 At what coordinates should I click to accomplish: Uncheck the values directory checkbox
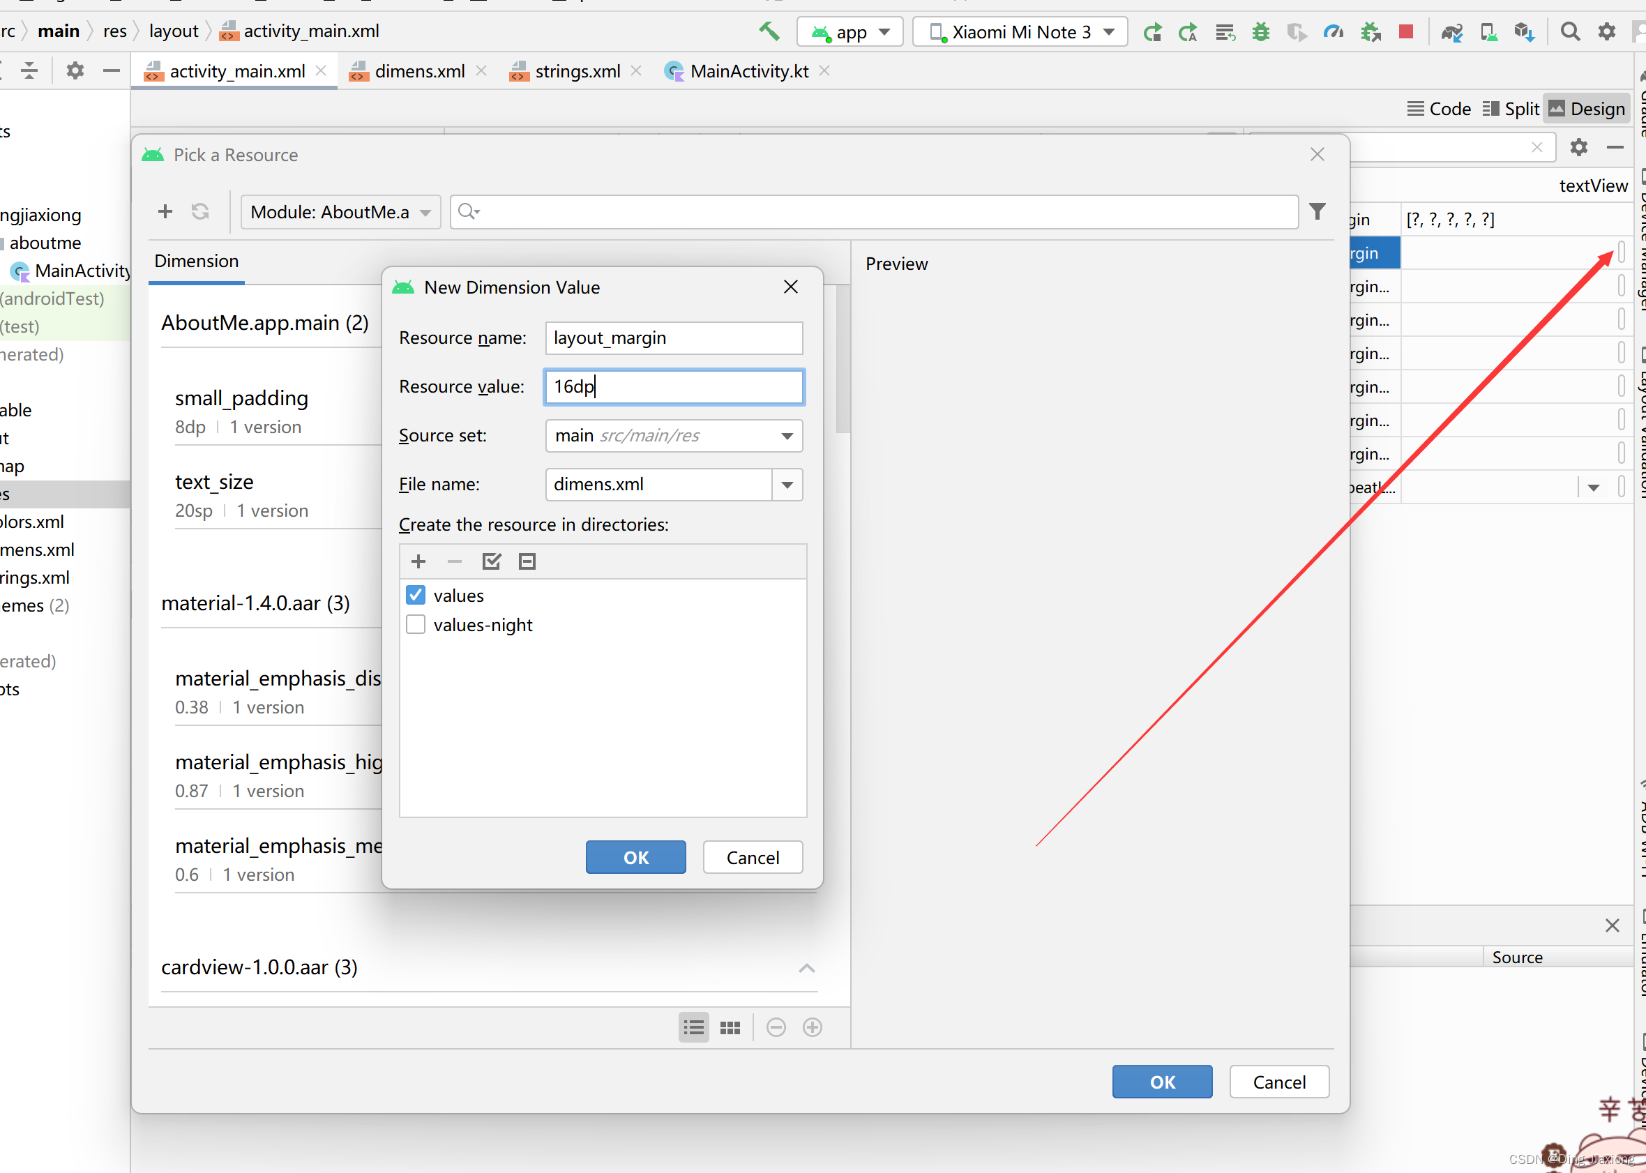(x=416, y=595)
